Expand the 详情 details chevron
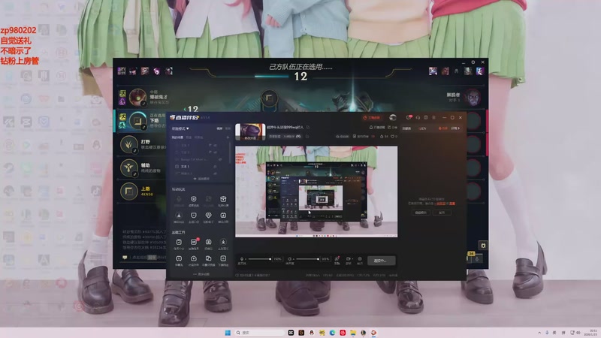The width and height of the screenshot is (601, 338). click(455, 128)
